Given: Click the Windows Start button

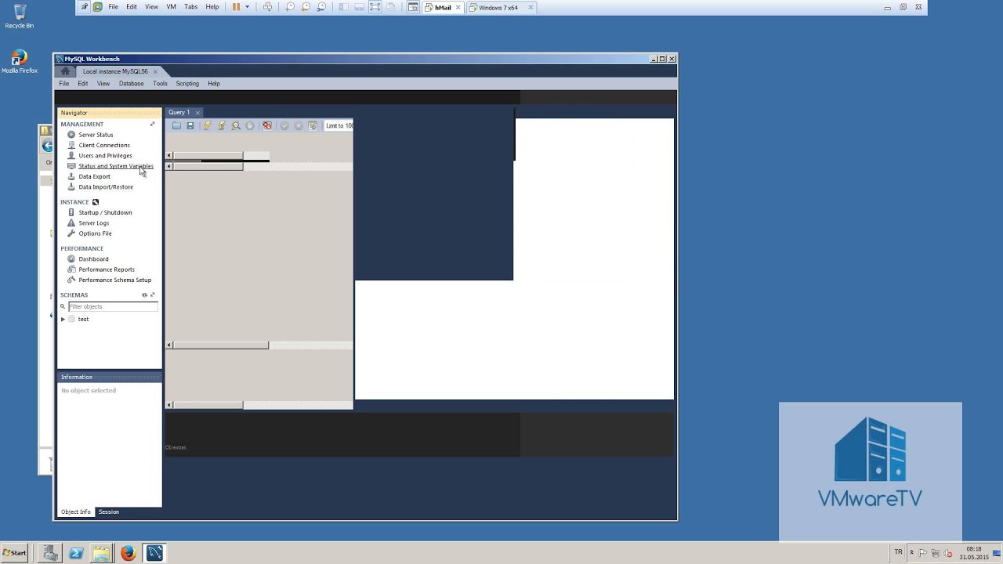Looking at the screenshot, I should tap(14, 553).
